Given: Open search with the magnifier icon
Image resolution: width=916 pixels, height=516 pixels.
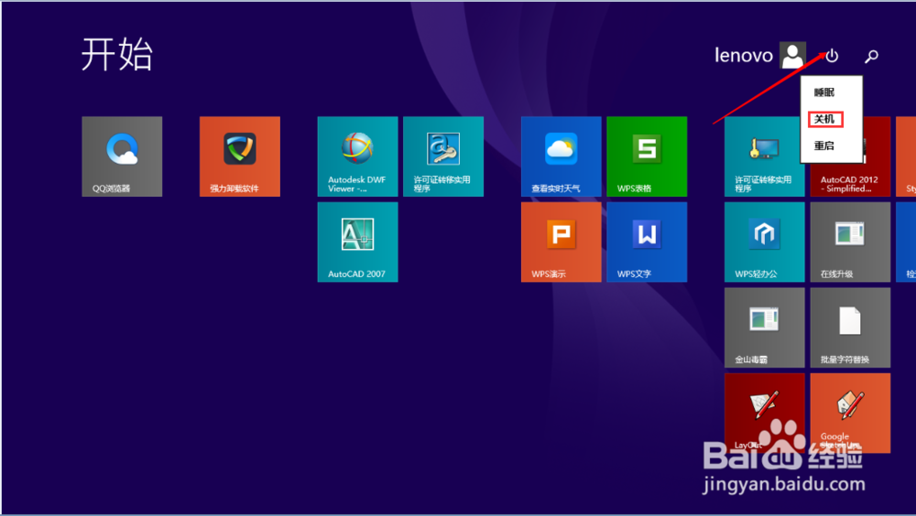Looking at the screenshot, I should tap(872, 56).
